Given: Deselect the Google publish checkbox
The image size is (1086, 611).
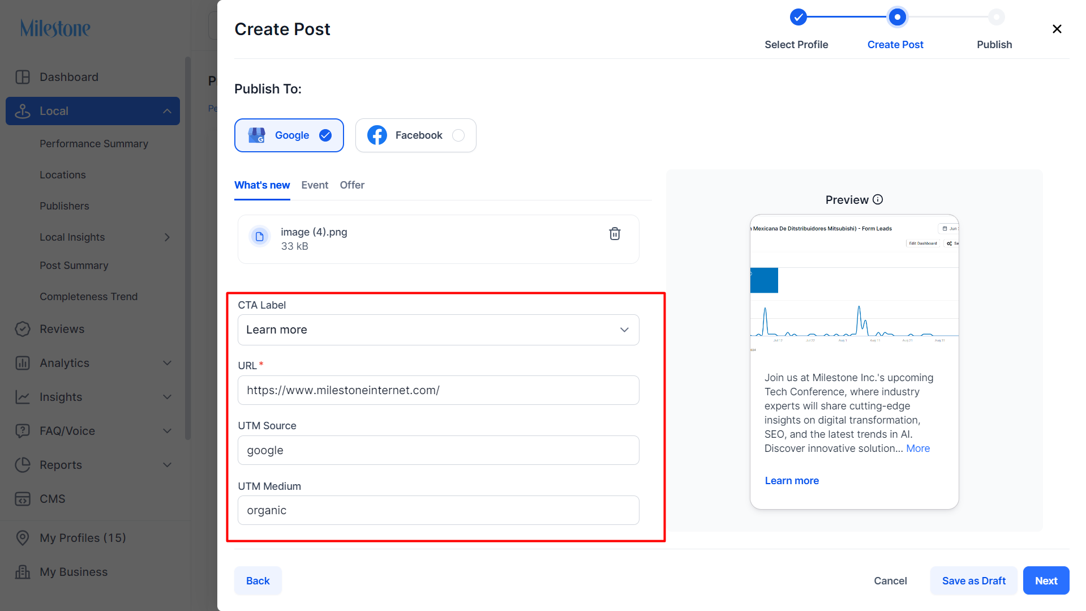Looking at the screenshot, I should coord(325,135).
